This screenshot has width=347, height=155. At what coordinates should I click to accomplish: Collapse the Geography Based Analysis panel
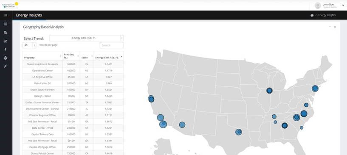(x=330, y=27)
